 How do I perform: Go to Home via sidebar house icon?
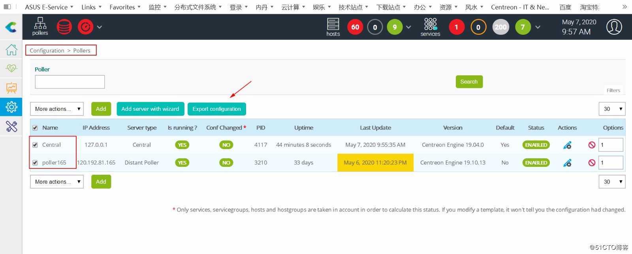coord(11,49)
